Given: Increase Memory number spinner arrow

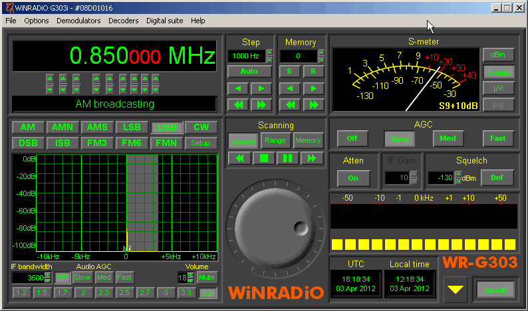Looking at the screenshot, I should pyautogui.click(x=321, y=53).
